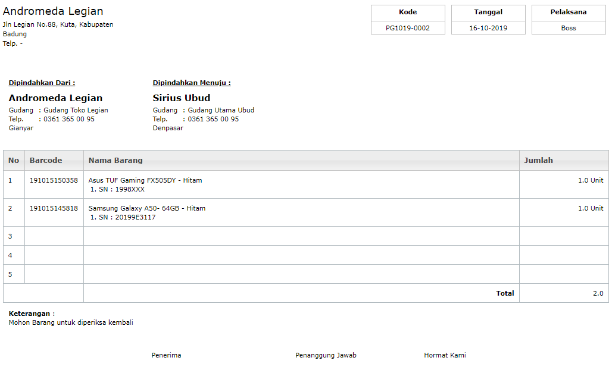Click the city text 'Gianyar'
The image size is (612, 370).
point(21,128)
